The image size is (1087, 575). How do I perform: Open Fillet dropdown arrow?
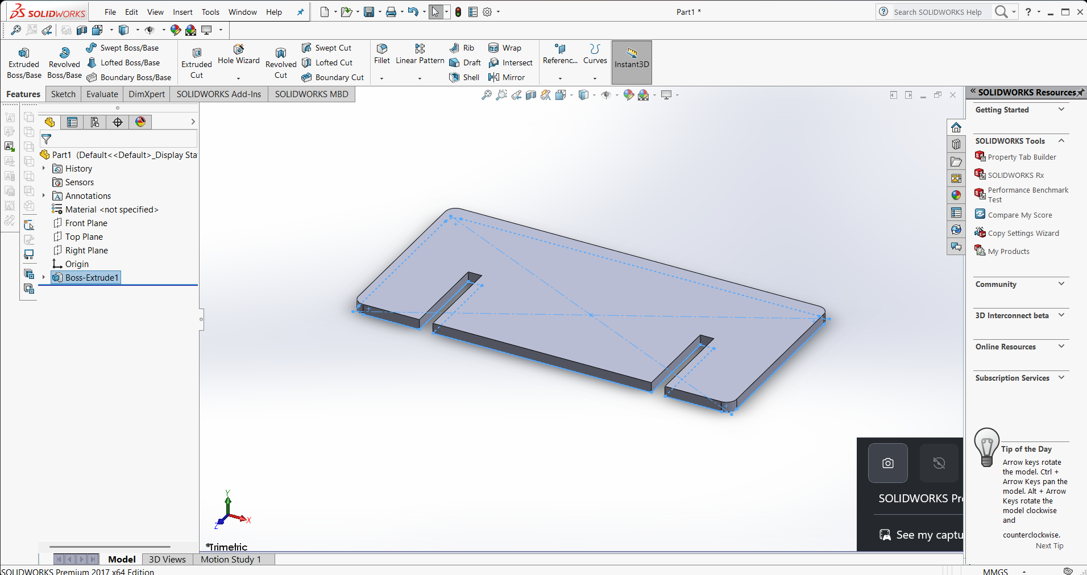click(x=382, y=78)
